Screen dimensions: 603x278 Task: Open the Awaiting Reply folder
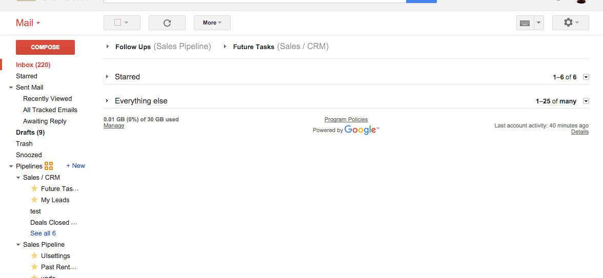click(x=45, y=121)
